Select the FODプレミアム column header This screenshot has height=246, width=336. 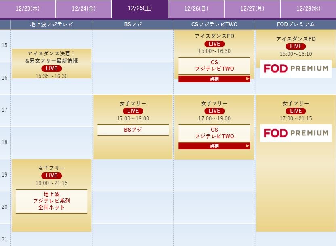[x=296, y=24]
